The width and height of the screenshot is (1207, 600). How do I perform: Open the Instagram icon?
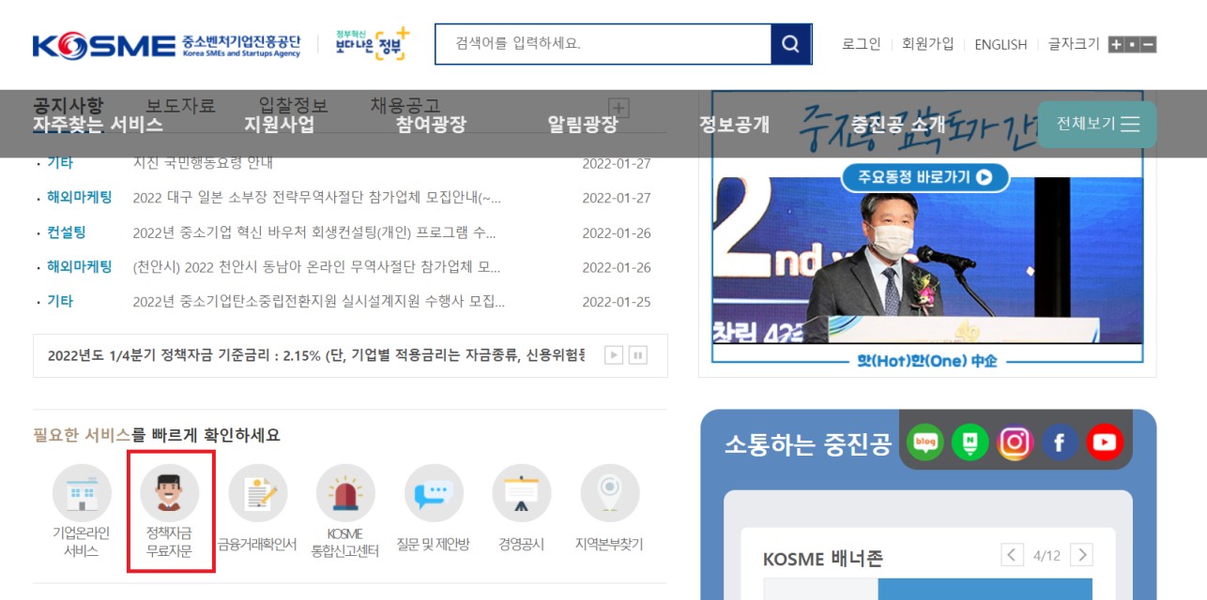1015,442
